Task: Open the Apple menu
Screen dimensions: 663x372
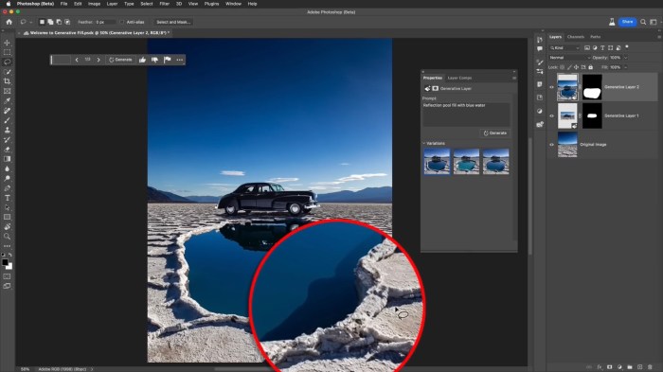Action: 8,4
